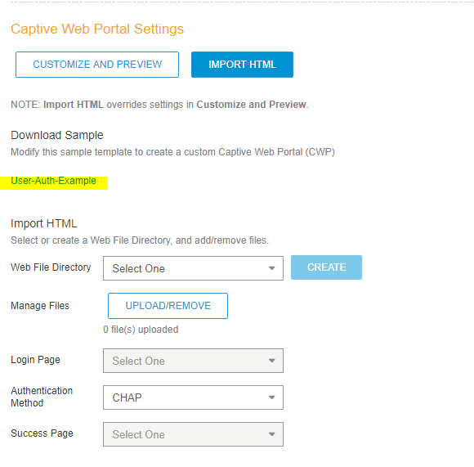The height and width of the screenshot is (467, 474).
Task: Download the User-Auth-Example sample template
Action: point(53,181)
